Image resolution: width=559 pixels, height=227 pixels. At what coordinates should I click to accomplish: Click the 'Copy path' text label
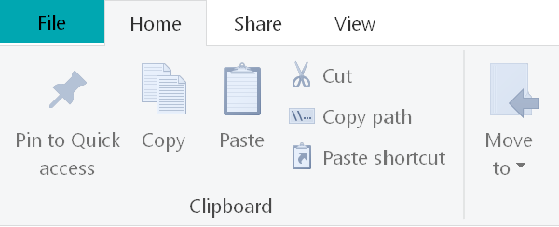coord(367,117)
